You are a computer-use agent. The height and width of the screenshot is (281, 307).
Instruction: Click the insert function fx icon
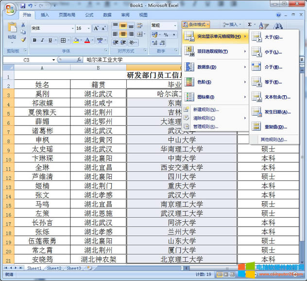tap(79, 60)
